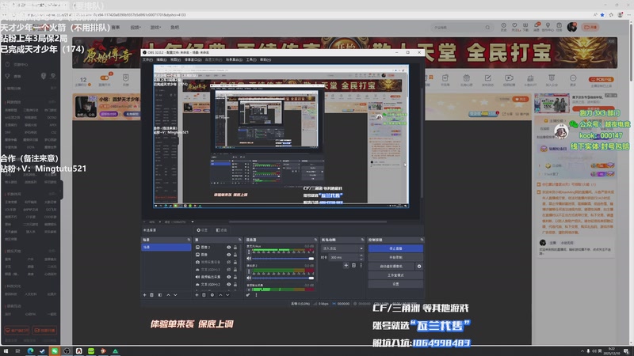Image resolution: width=634 pixels, height=356 pixels.
Task: Mute the 麦克风/Aux mixer channel
Action: click(x=249, y=259)
